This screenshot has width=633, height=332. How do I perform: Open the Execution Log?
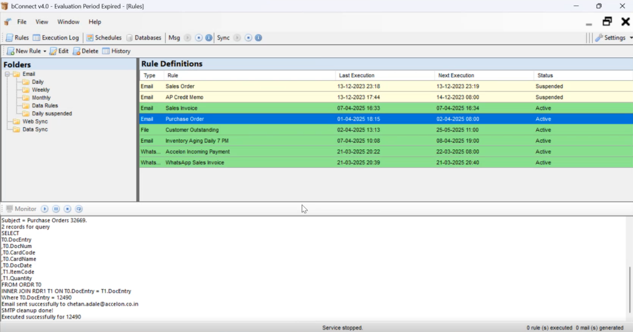56,38
